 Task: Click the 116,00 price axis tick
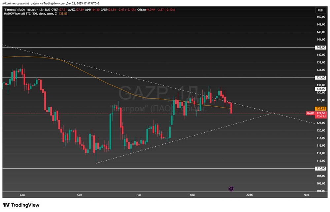pos(321,146)
